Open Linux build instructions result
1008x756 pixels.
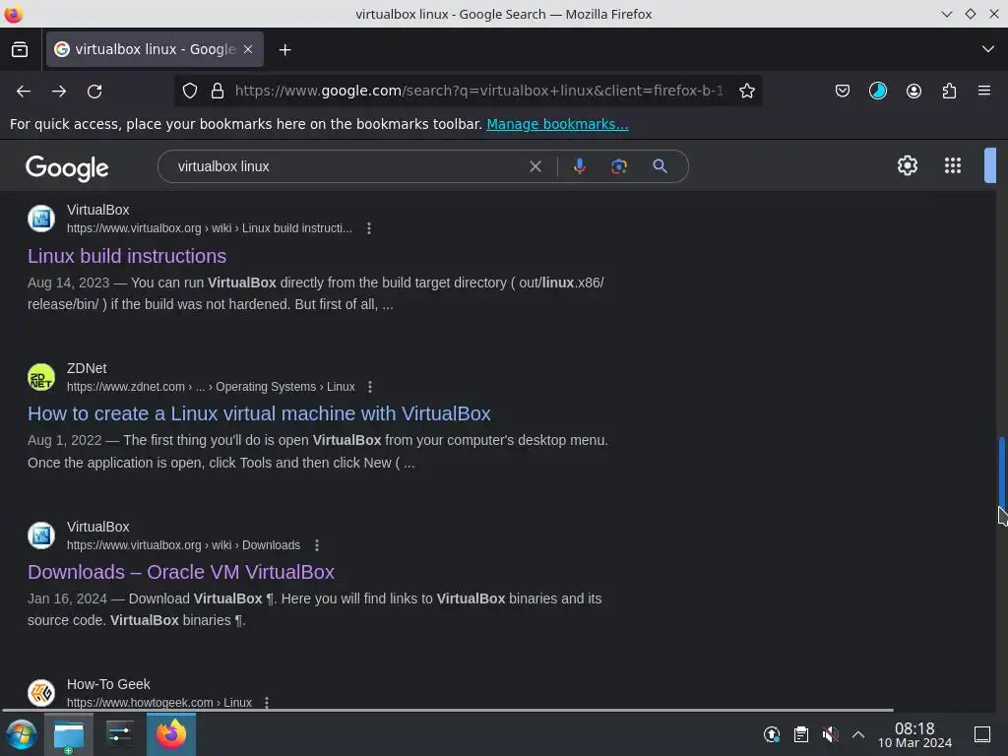(x=127, y=256)
